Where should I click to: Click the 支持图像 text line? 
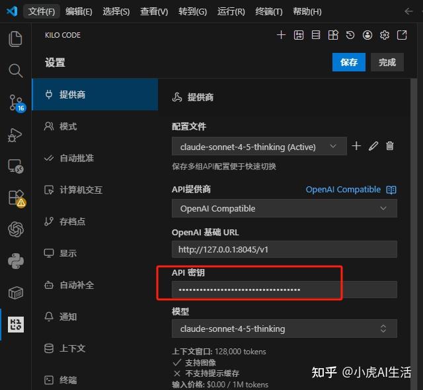(x=200, y=363)
